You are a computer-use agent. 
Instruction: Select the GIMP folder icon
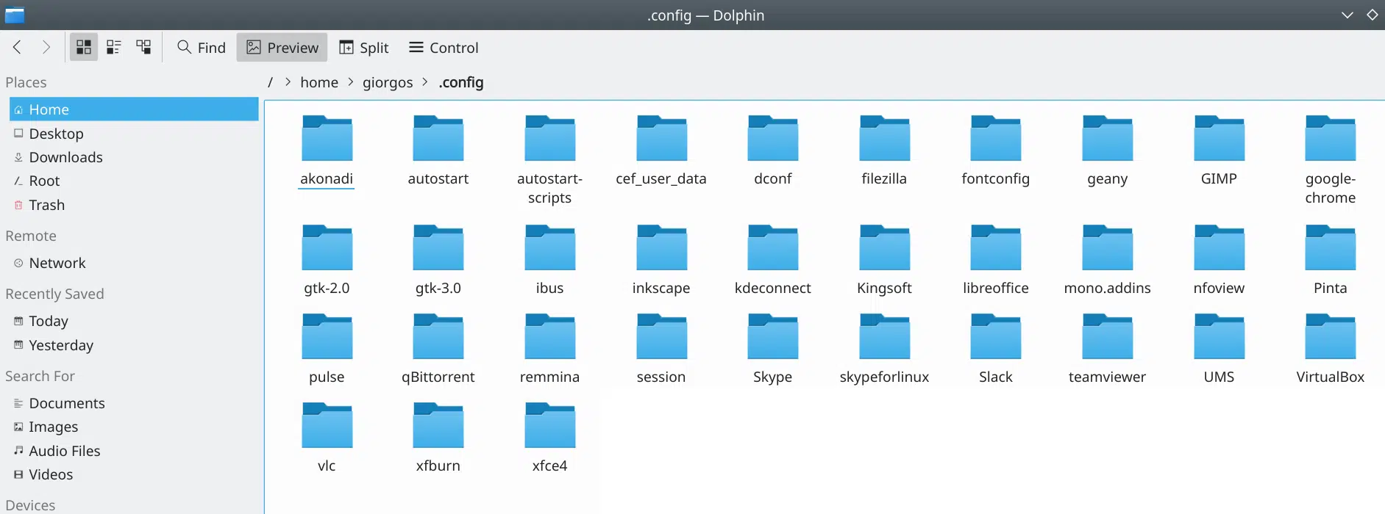tap(1219, 138)
